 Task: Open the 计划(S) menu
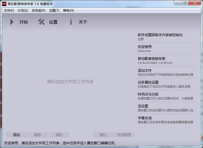tap(23, 10)
